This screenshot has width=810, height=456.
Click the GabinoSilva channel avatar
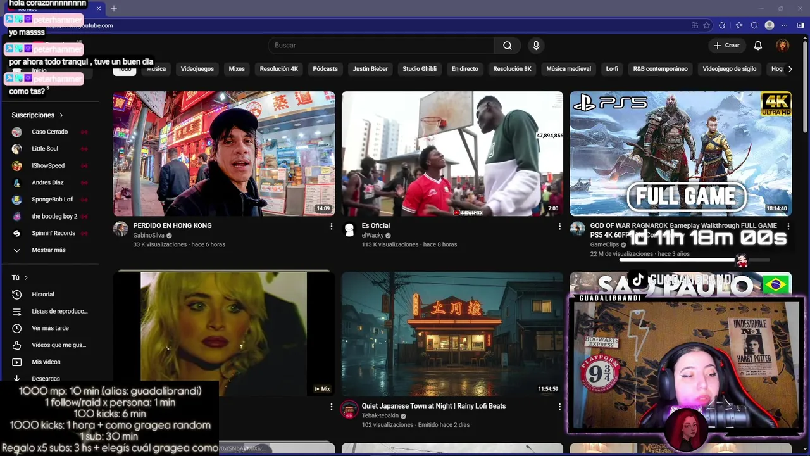(x=121, y=229)
